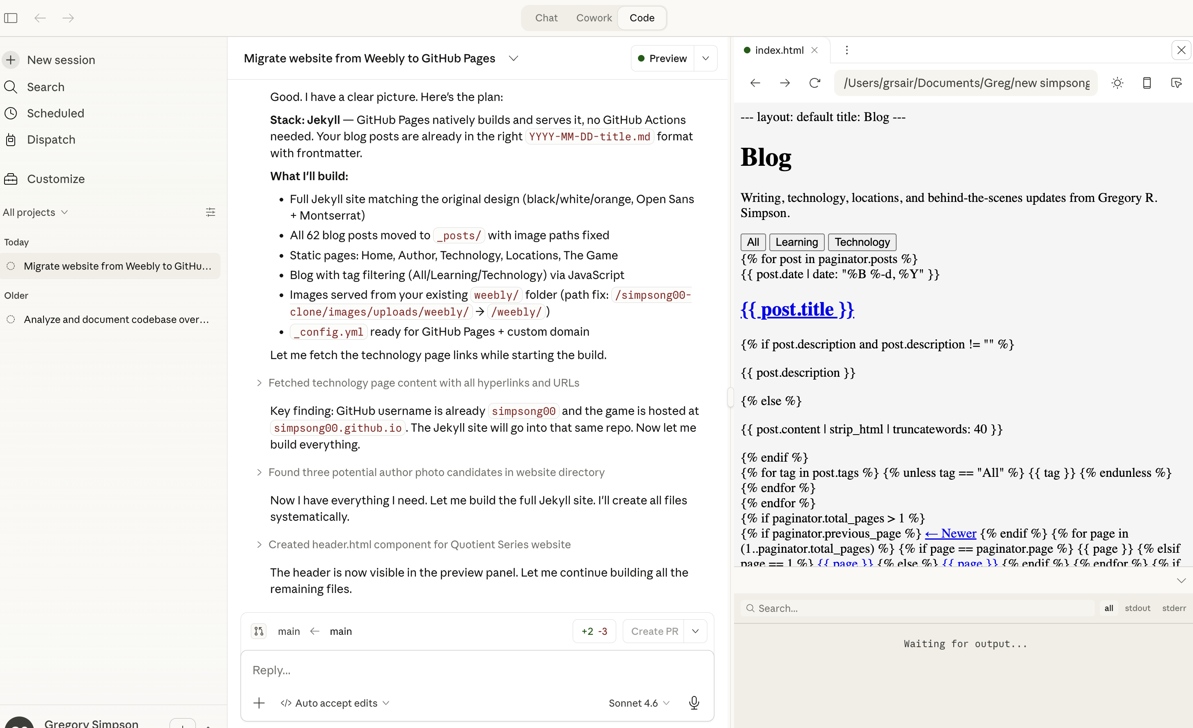Reload the preview with refresh icon

point(814,83)
